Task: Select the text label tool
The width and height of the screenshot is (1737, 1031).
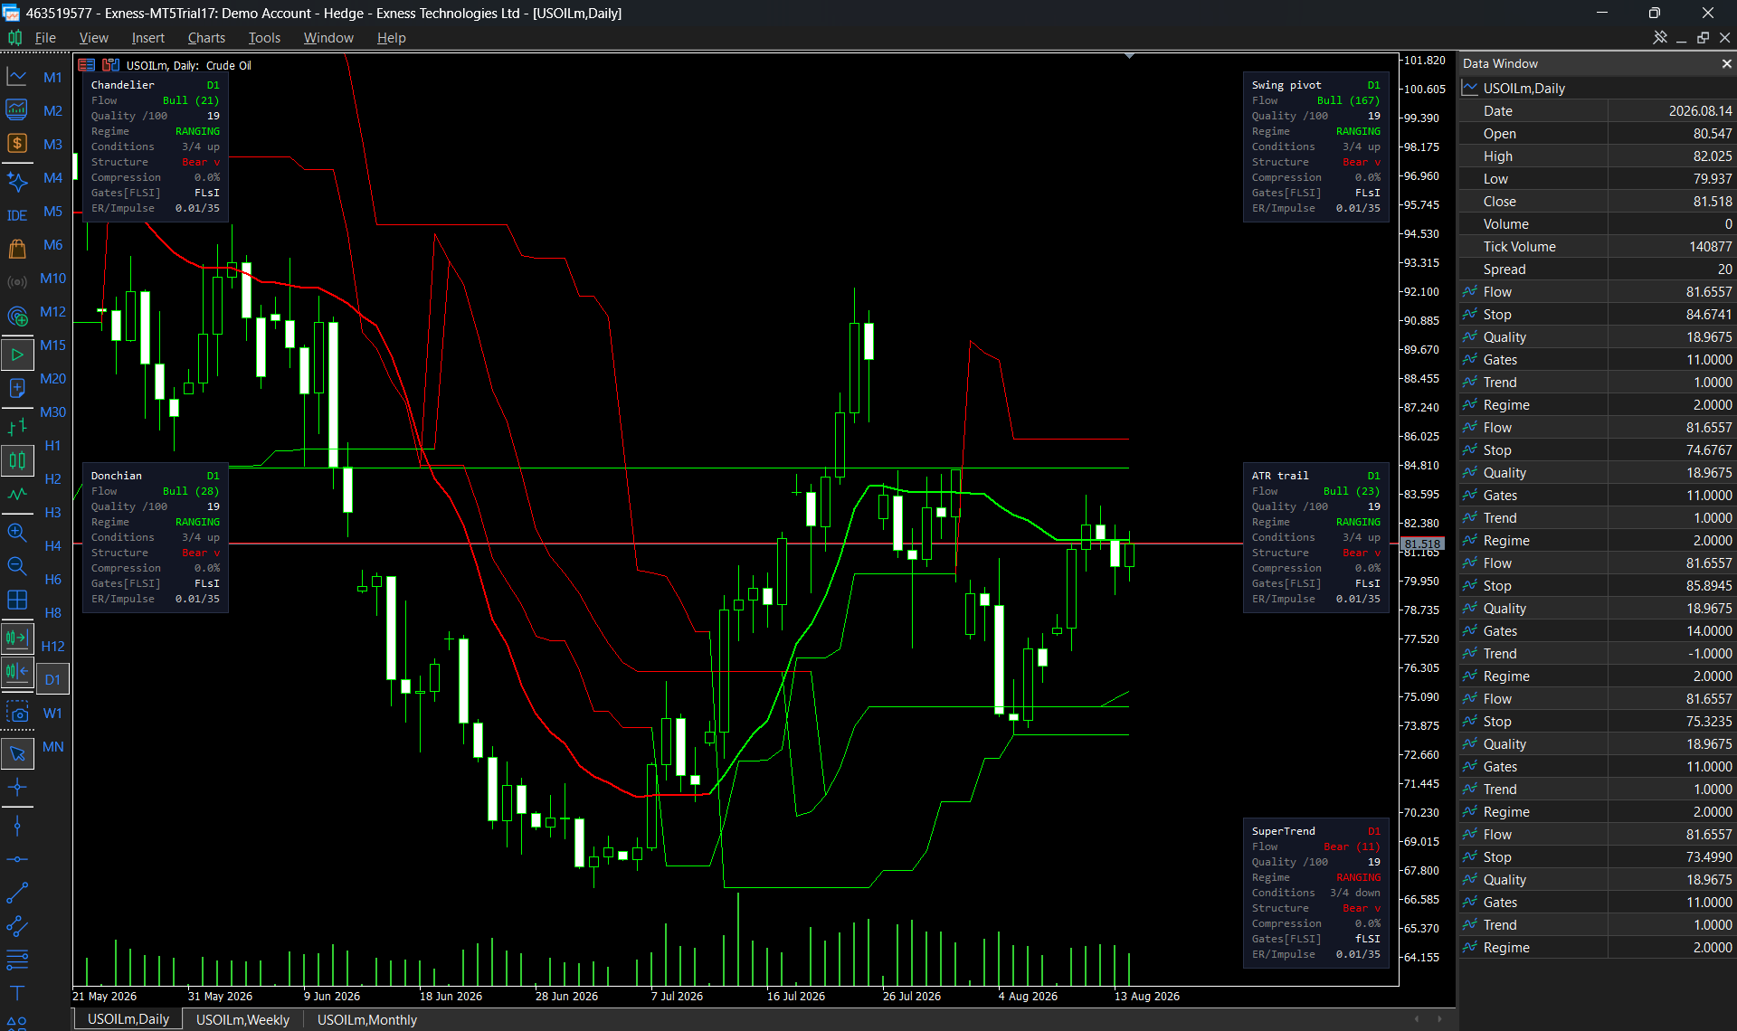Action: coord(17,993)
